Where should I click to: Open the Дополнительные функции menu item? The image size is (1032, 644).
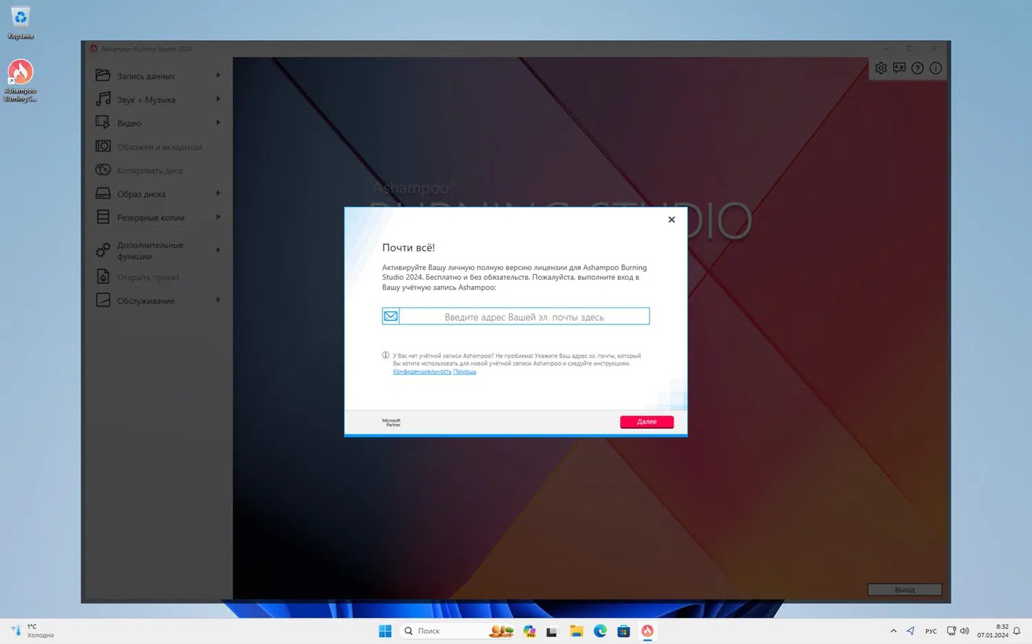pyautogui.click(x=159, y=250)
